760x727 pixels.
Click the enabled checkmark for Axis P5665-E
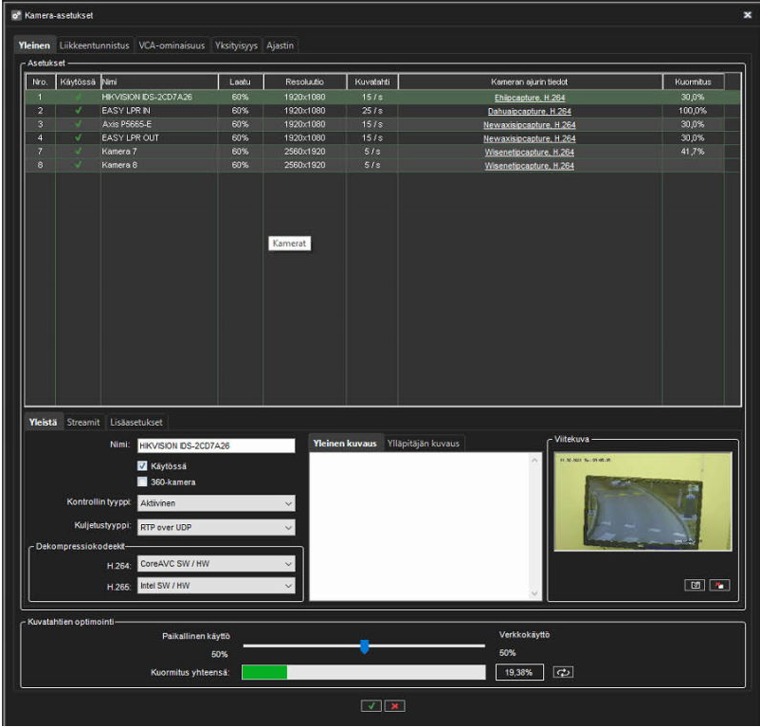point(78,124)
